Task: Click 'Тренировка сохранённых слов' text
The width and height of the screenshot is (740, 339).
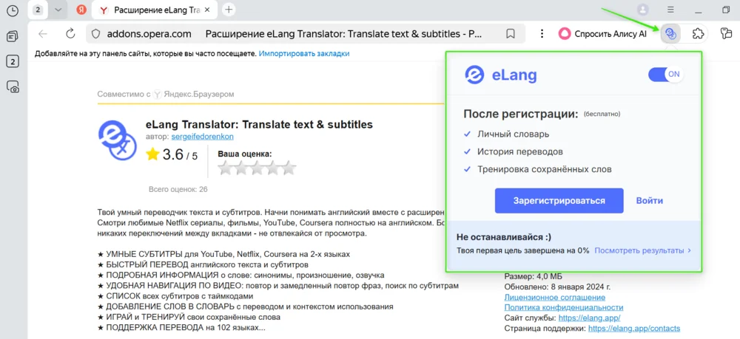Action: [x=544, y=169]
